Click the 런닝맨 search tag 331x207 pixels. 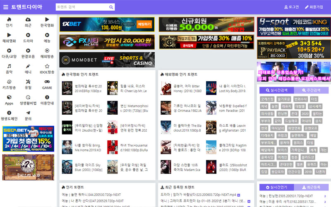[x=282, y=113]
